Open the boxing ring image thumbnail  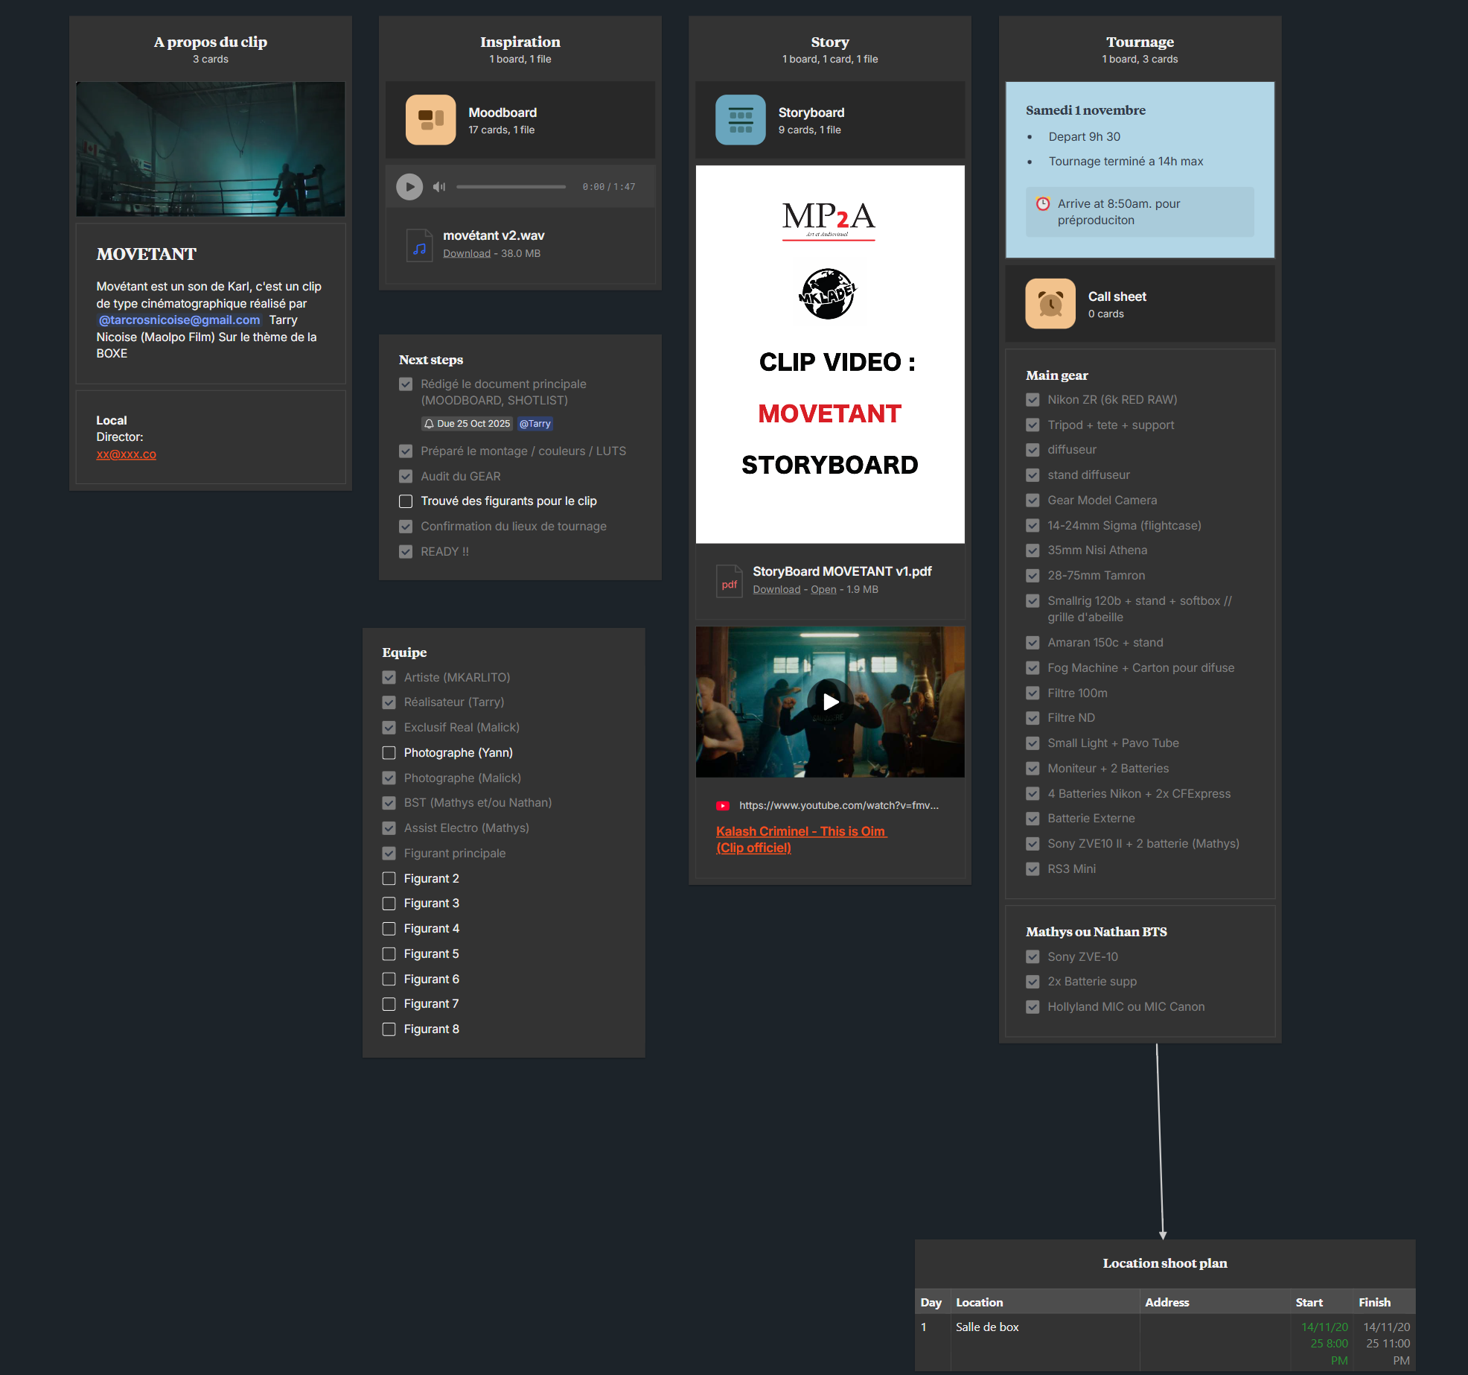[211, 149]
